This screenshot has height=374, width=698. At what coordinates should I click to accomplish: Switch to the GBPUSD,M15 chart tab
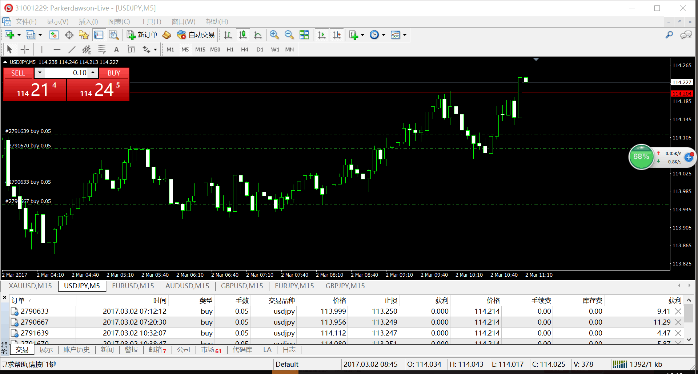(x=242, y=286)
